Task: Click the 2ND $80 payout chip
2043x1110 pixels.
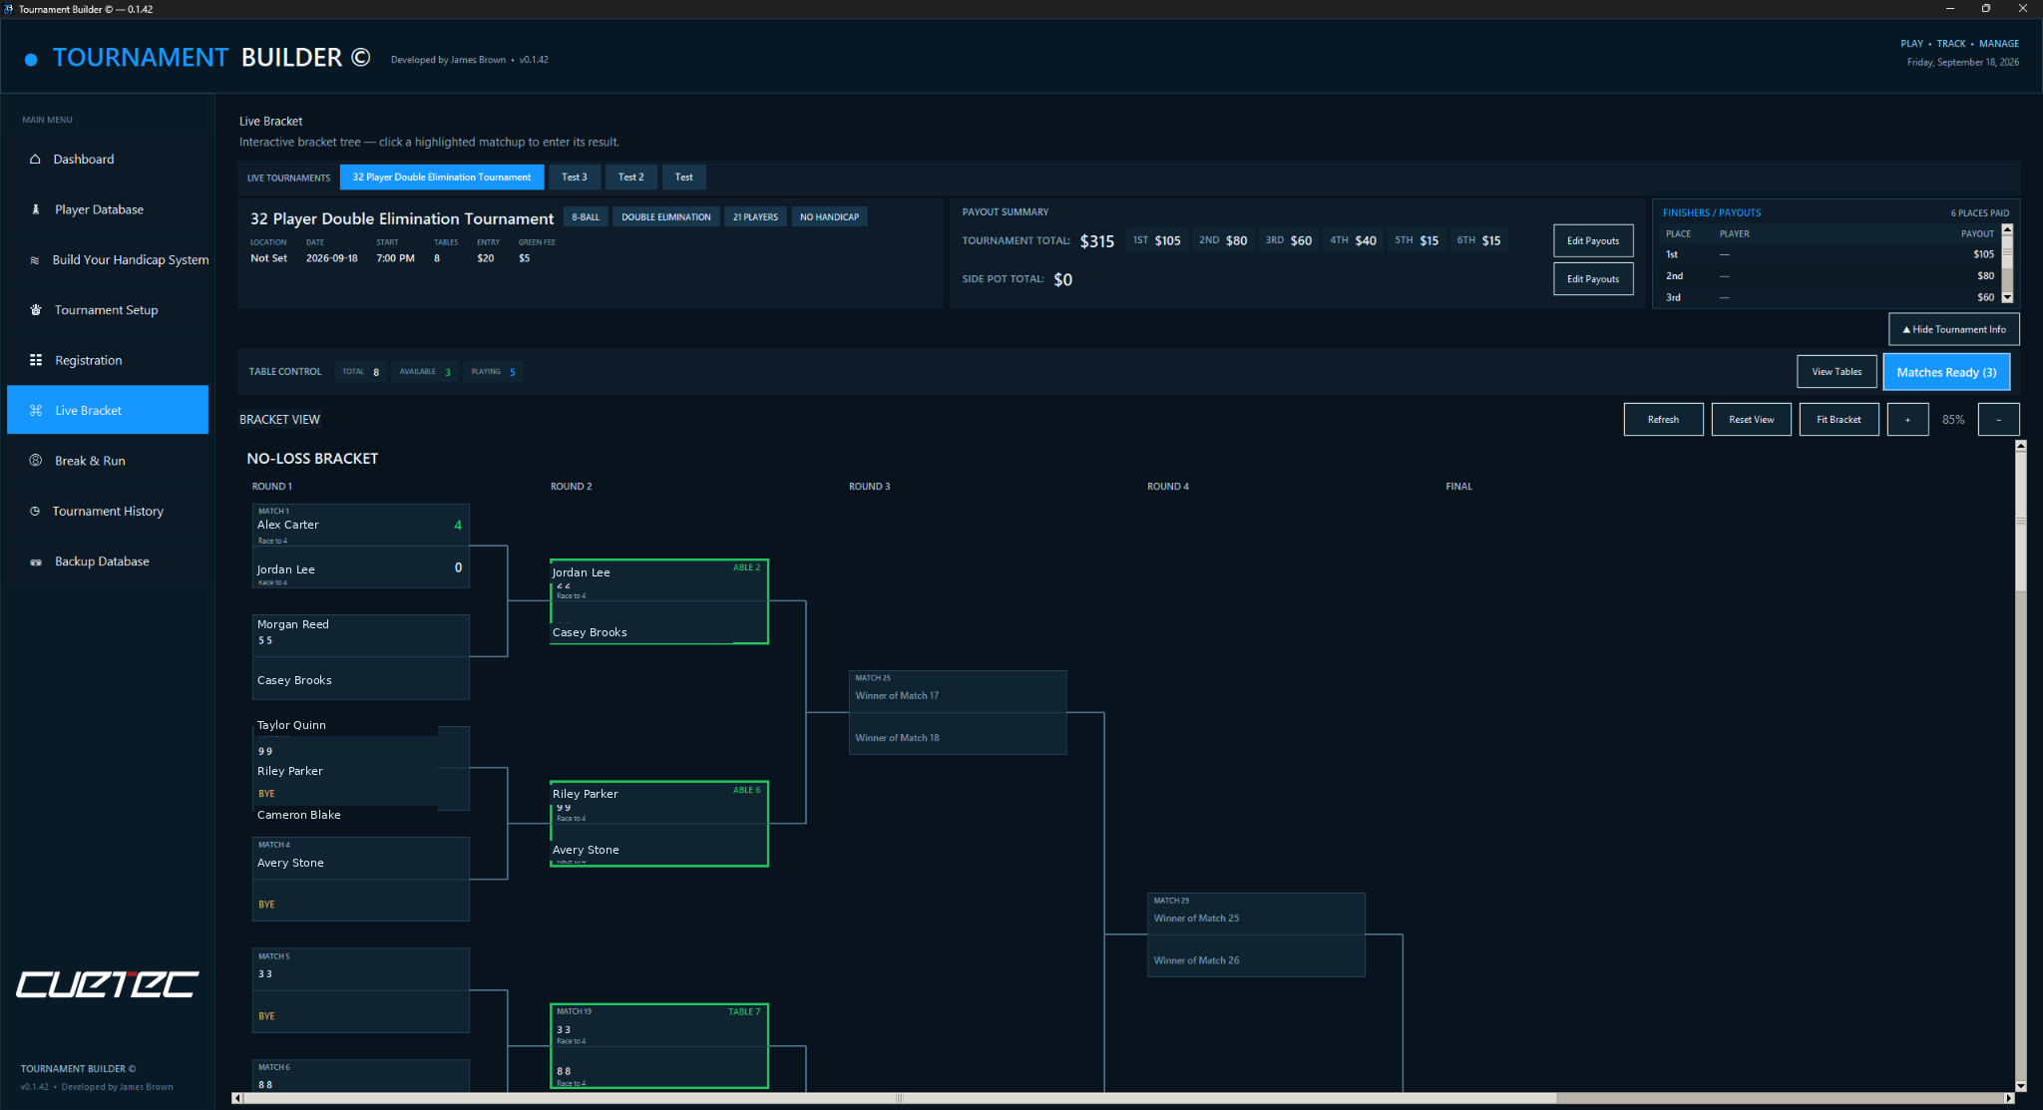Action: click(1223, 240)
